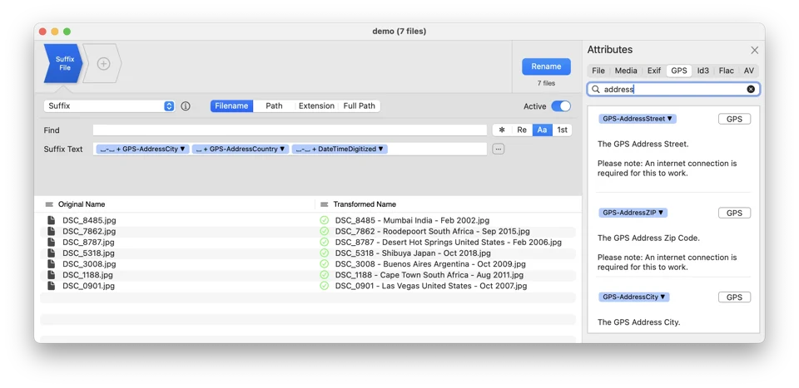The height and width of the screenshot is (388, 799).
Task: Add a new action step with the plus icon
Action: click(103, 64)
